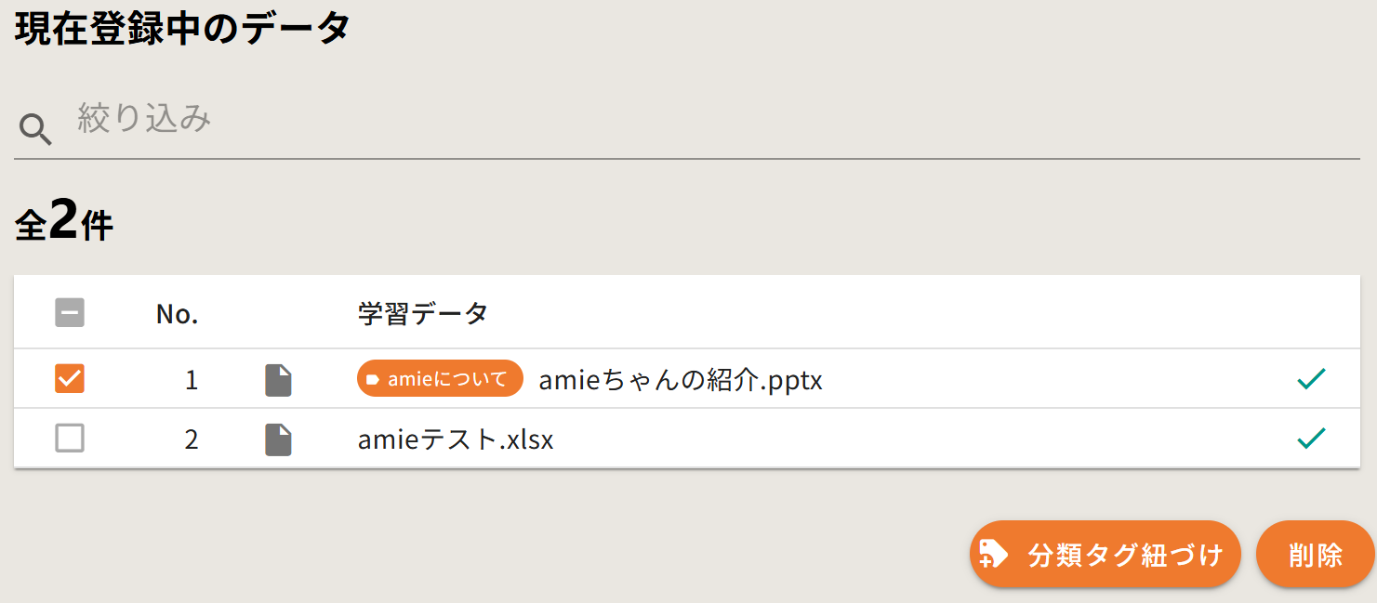Screen dimensions: 1377x603
Task: Click the green checkmark on the xlsx row
Action: [x=1310, y=439]
